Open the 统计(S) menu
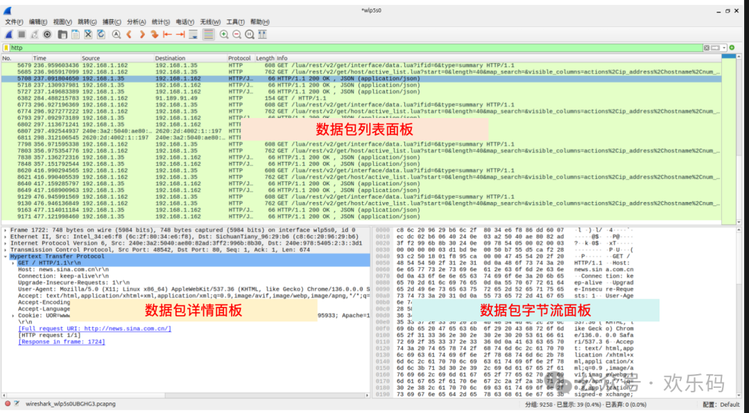 click(160, 22)
